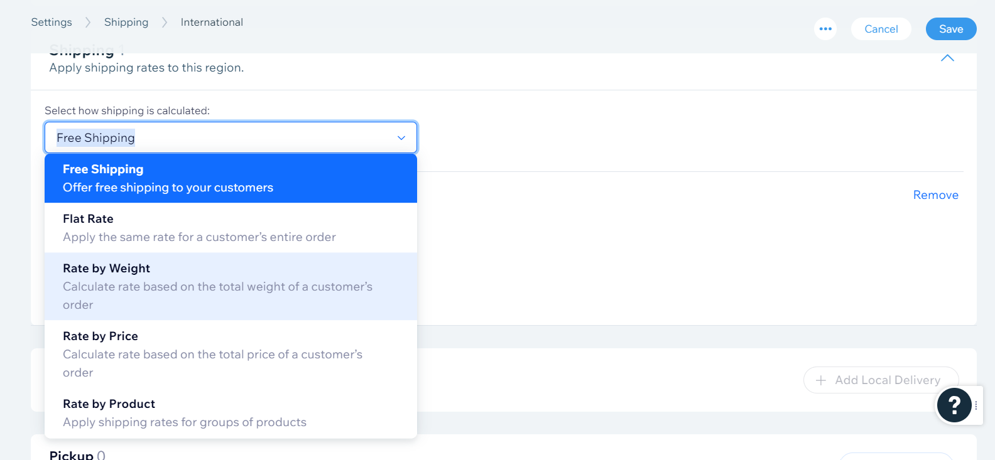Screen dimensions: 995x460
Task: Navigate to Settings via breadcrumb
Action: (x=52, y=22)
